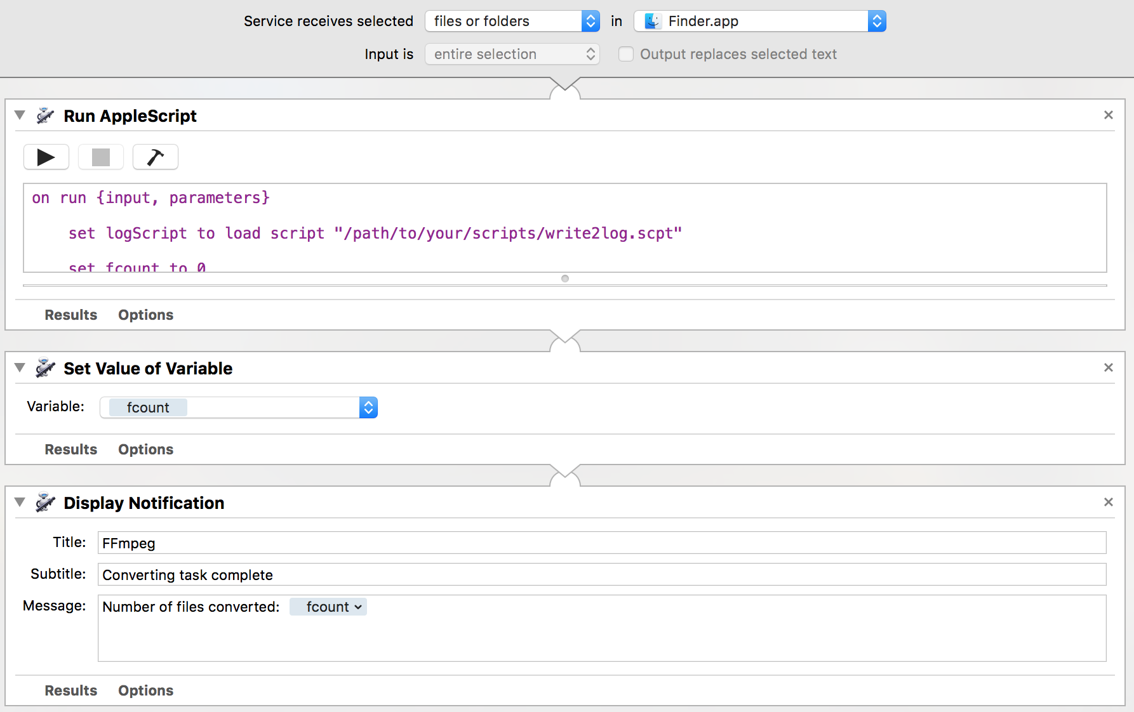
Task: Remove the Run AppleScript action
Action: (1109, 115)
